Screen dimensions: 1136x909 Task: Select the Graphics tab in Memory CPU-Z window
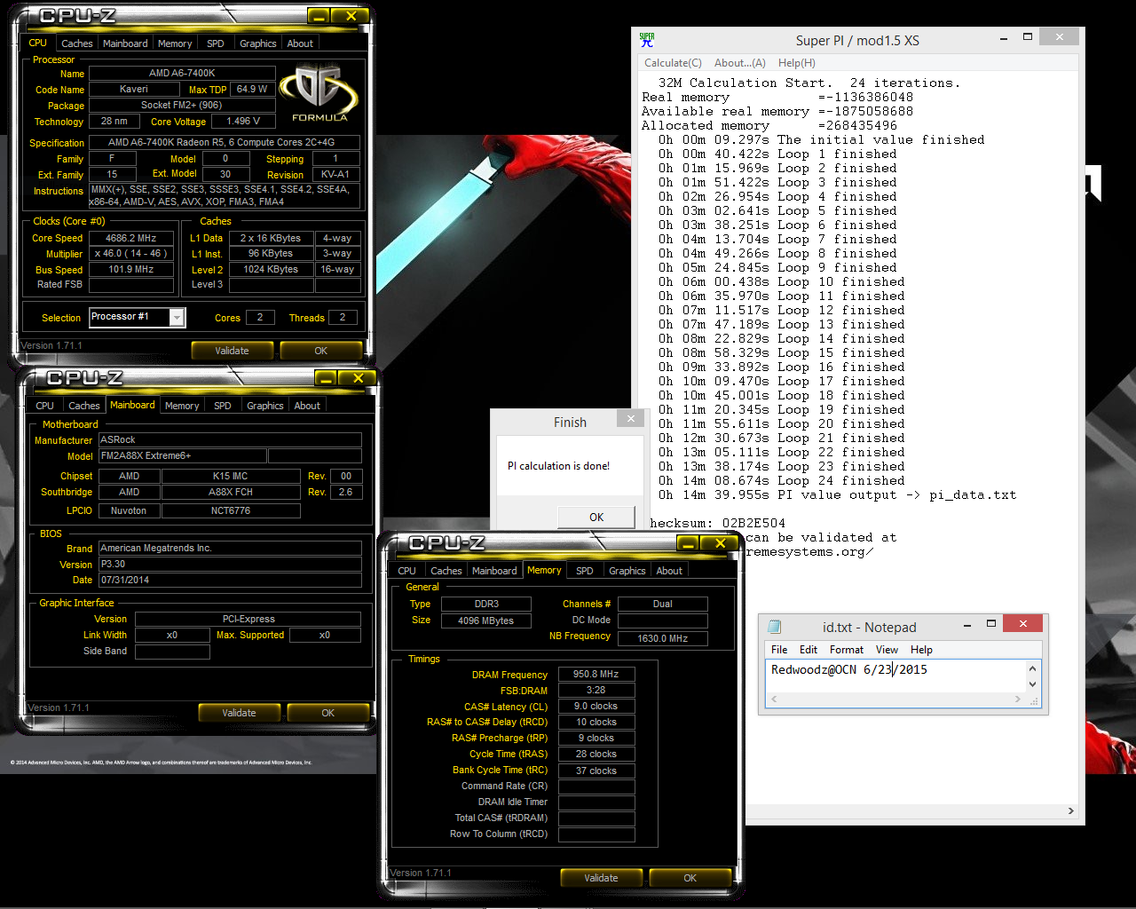tap(627, 571)
